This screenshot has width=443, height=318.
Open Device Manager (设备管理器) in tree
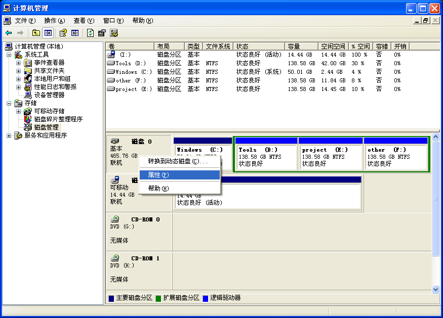49,95
